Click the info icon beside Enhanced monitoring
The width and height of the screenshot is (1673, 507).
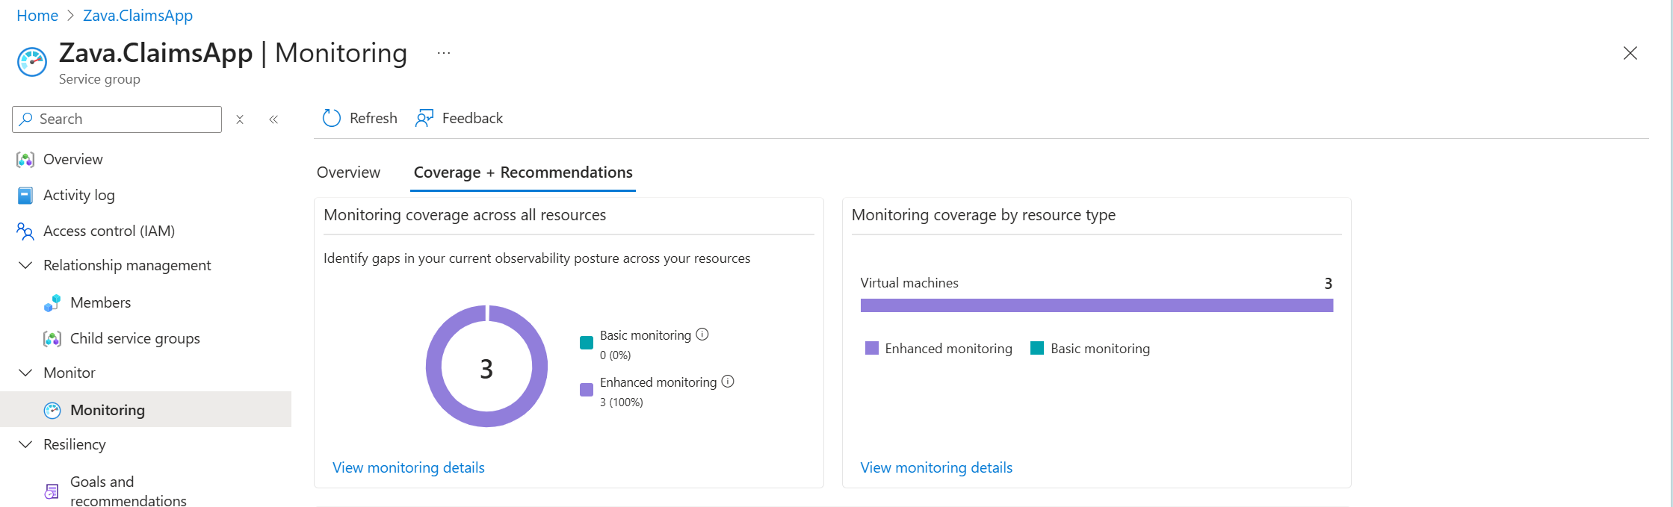729,382
